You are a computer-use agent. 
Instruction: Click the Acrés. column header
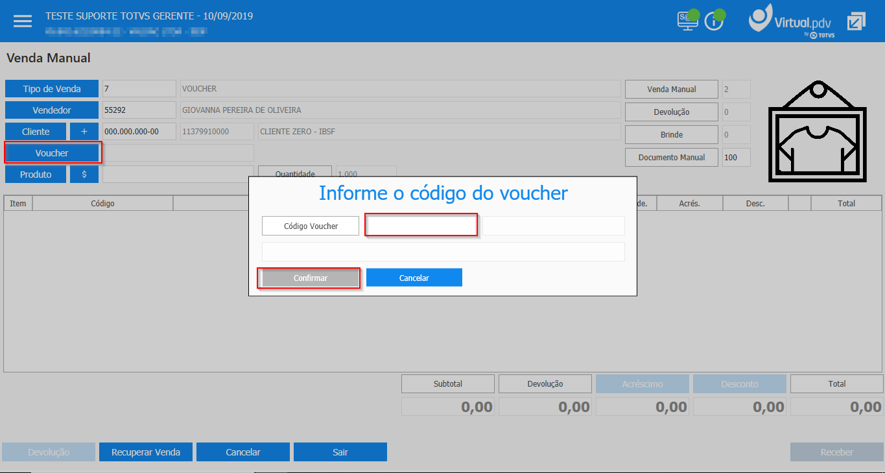click(x=690, y=203)
